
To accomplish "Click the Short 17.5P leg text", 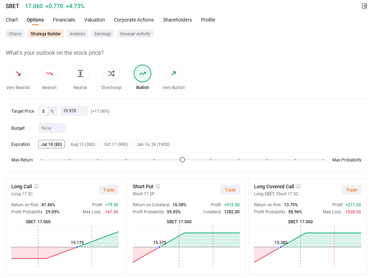I will (x=144, y=194).
